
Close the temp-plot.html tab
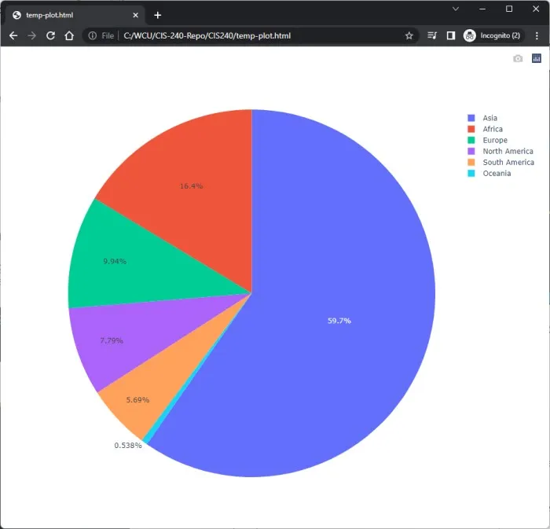pyautogui.click(x=136, y=15)
